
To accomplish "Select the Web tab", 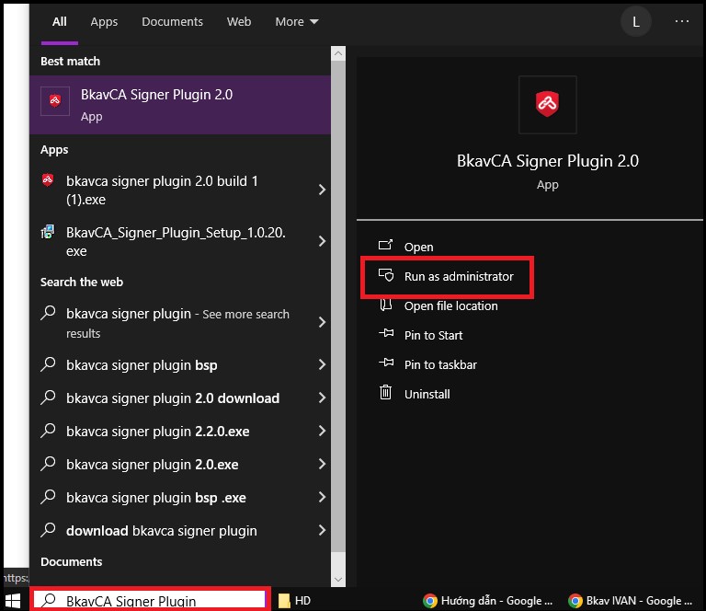I will (239, 21).
